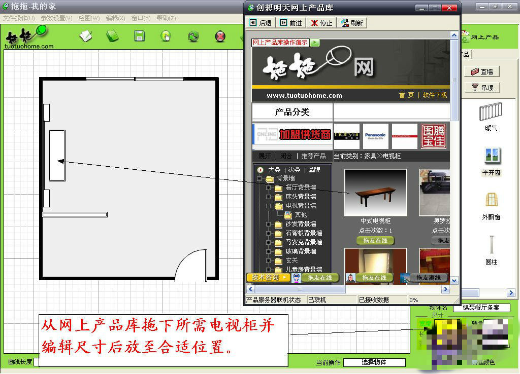Click the product library vertical scrollbar down arrow

click(454, 280)
